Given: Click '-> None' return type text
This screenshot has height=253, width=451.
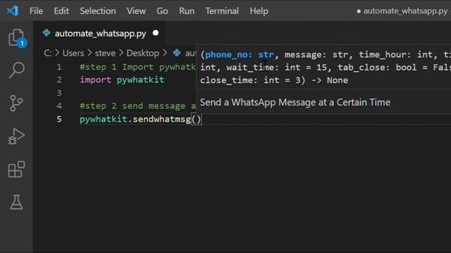Looking at the screenshot, I should point(330,80).
